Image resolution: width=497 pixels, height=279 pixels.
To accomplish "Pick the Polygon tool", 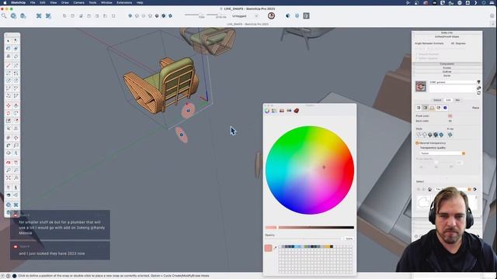I will (16, 81).
